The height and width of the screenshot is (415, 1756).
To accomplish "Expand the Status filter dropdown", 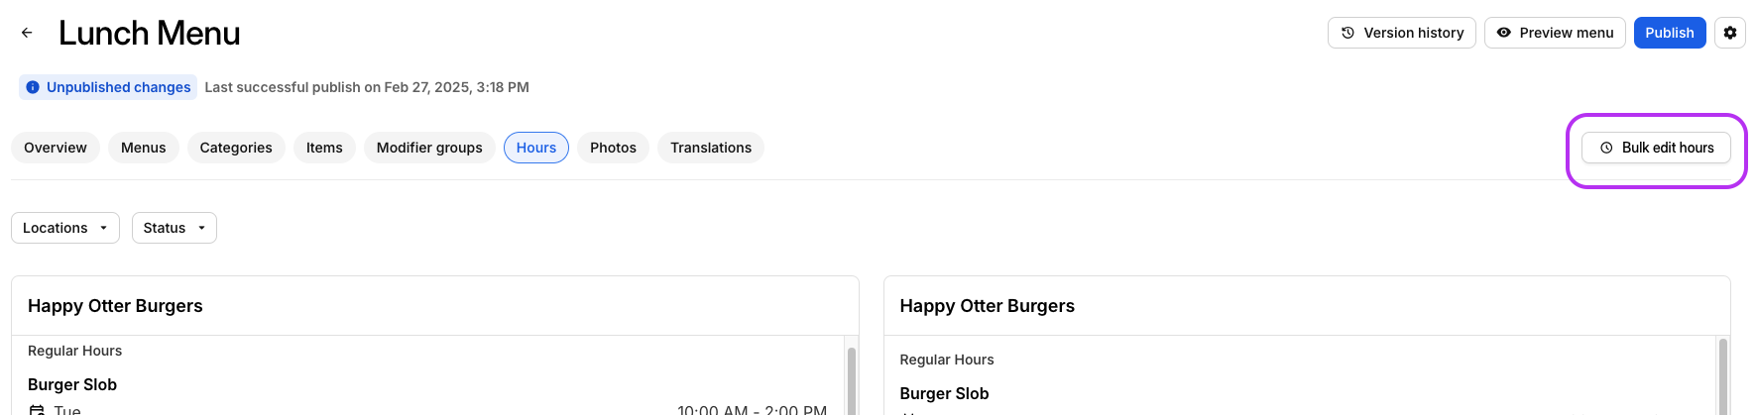I will click(x=174, y=228).
